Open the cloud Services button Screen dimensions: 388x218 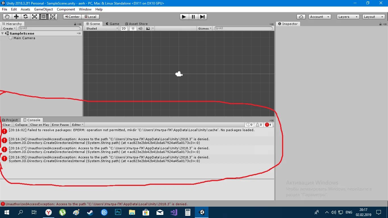(x=301, y=17)
